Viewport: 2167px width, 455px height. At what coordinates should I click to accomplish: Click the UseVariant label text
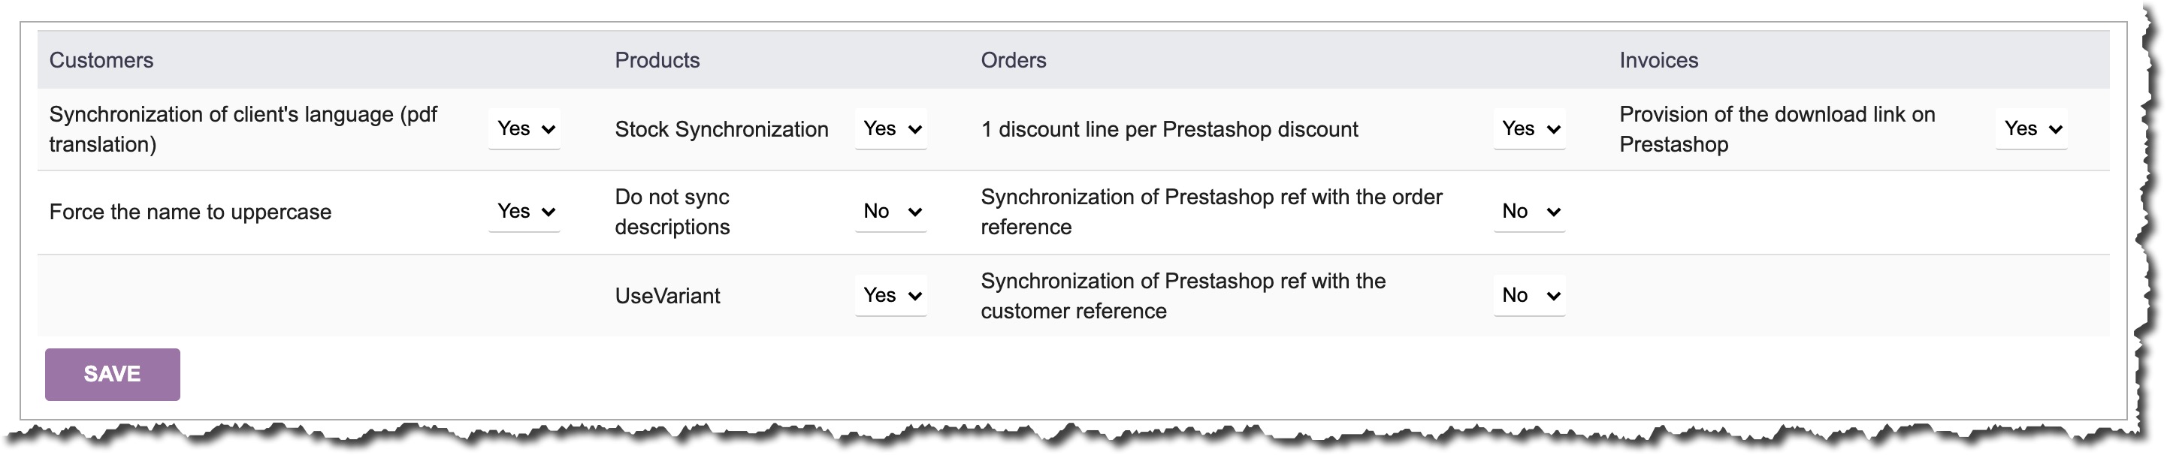[667, 296]
